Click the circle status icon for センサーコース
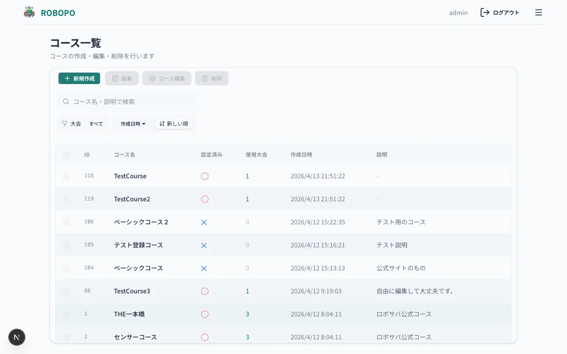The height and width of the screenshot is (354, 567). pos(205,337)
